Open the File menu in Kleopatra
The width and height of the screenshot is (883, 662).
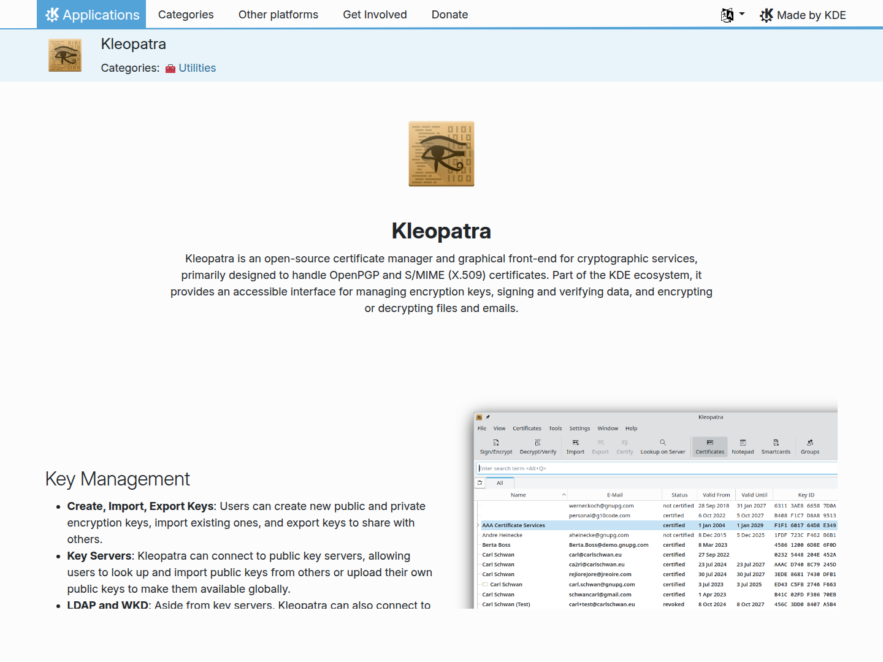482,428
